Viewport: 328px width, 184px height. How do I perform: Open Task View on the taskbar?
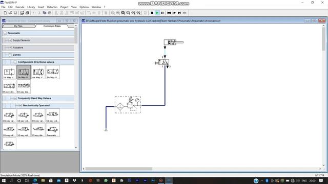(x=27, y=180)
